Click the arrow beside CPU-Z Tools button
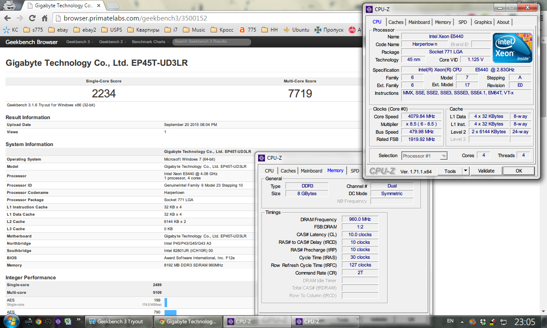Viewport: 547px width, 328px height. pos(465,171)
